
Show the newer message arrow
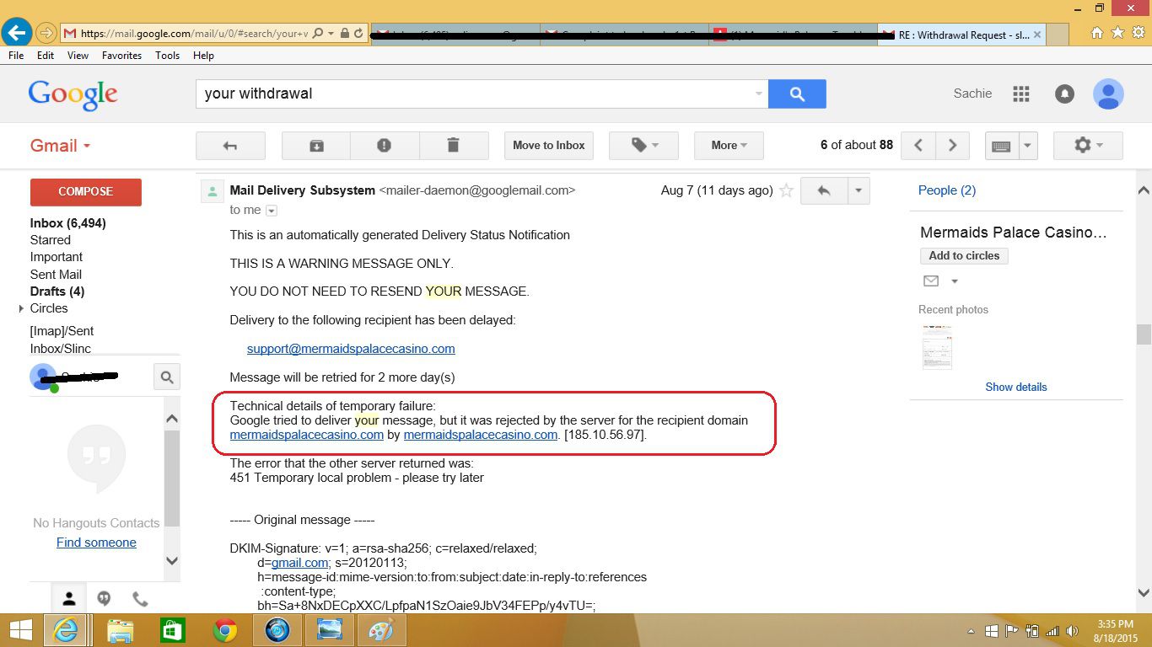(918, 145)
